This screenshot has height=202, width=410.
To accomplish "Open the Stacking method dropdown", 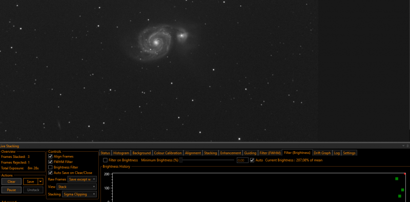I will pos(79,194).
